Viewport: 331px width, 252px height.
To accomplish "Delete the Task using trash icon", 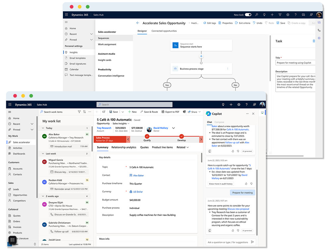I will 314,41.
